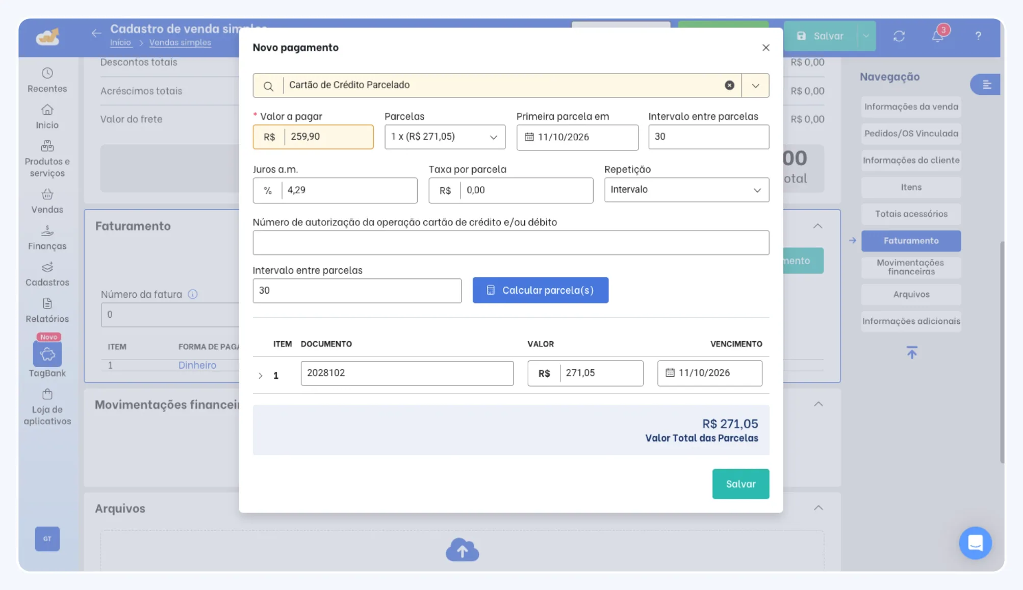
Task: Open the Repetição dropdown
Action: 686,190
